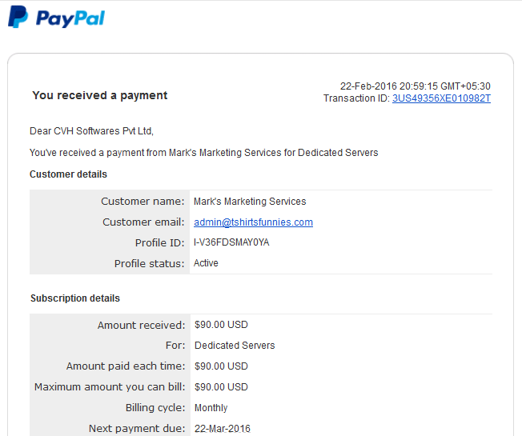
Task: Click the 'Customer details' heading
Action: (x=68, y=174)
